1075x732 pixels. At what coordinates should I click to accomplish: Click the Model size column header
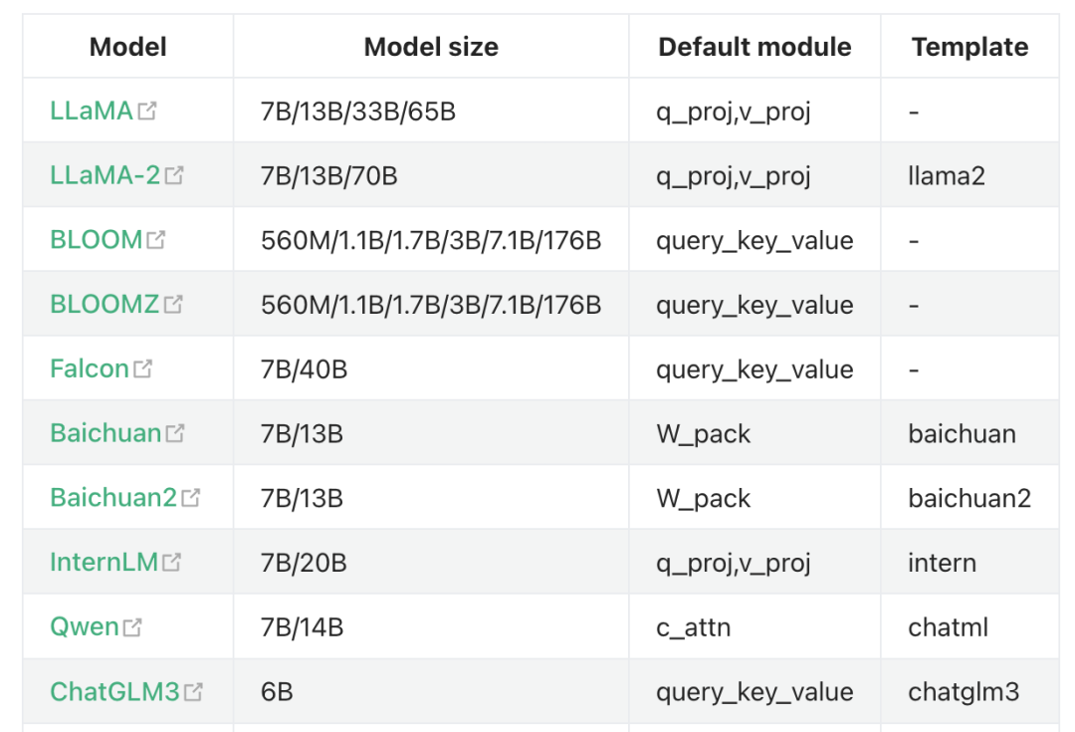[431, 47]
